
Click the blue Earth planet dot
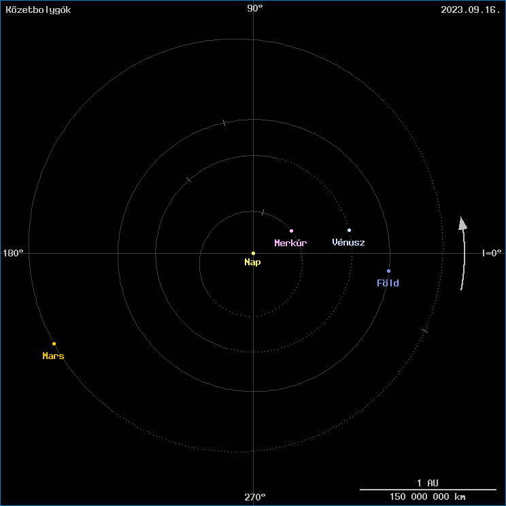[x=388, y=271]
